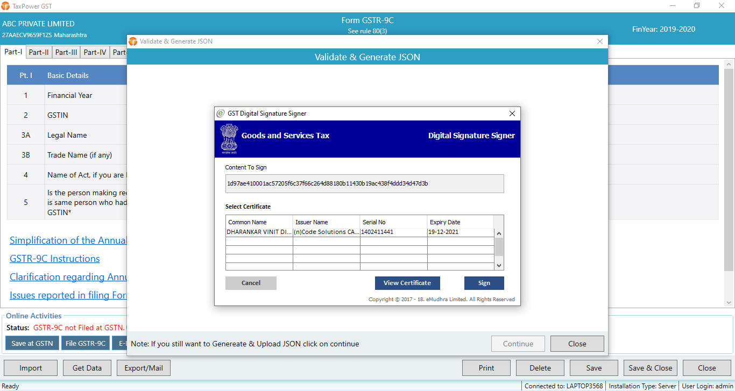Open Issues reported in filing Form link
Image resolution: width=735 pixels, height=391 pixels.
coord(68,295)
